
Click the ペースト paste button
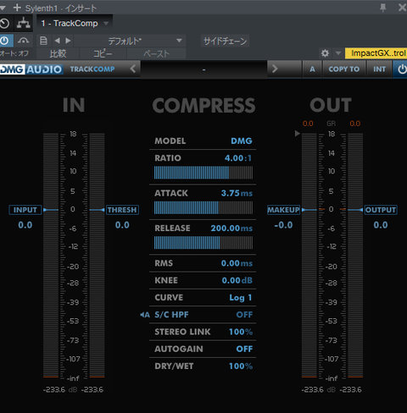click(x=156, y=53)
